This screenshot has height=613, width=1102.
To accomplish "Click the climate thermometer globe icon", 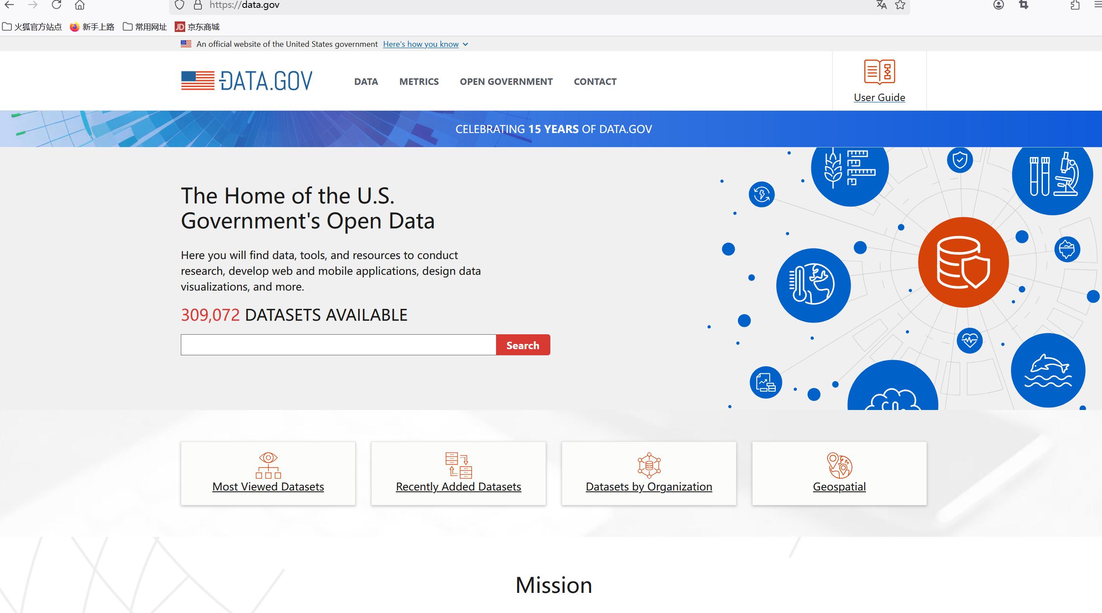I will (x=813, y=285).
